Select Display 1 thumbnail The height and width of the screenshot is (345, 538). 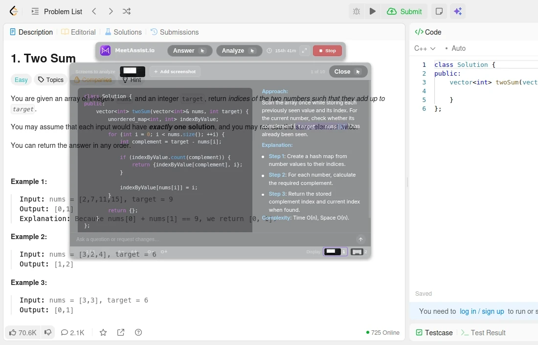(x=335, y=252)
